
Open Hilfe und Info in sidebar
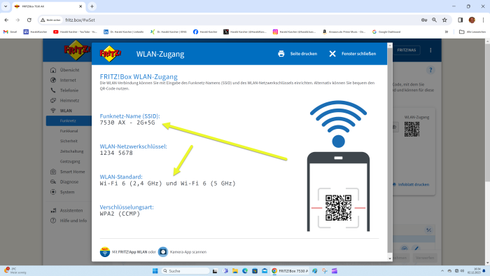73,221
